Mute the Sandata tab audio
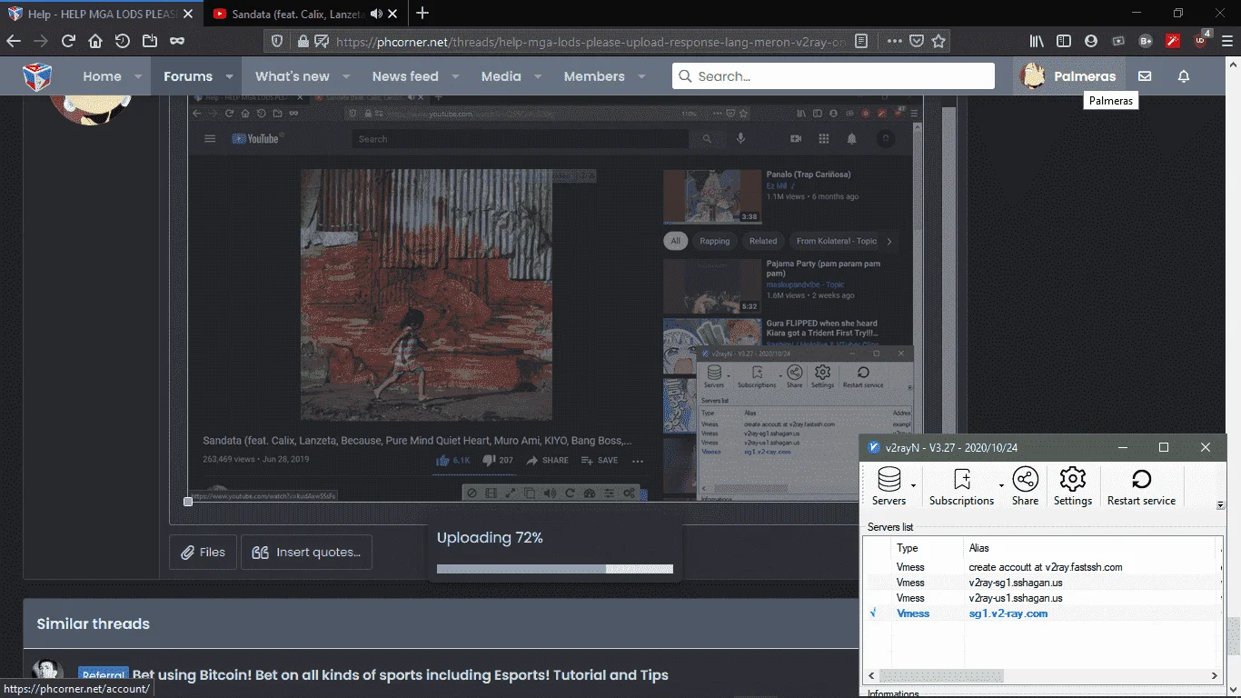This screenshot has height=698, width=1241. coord(377,14)
